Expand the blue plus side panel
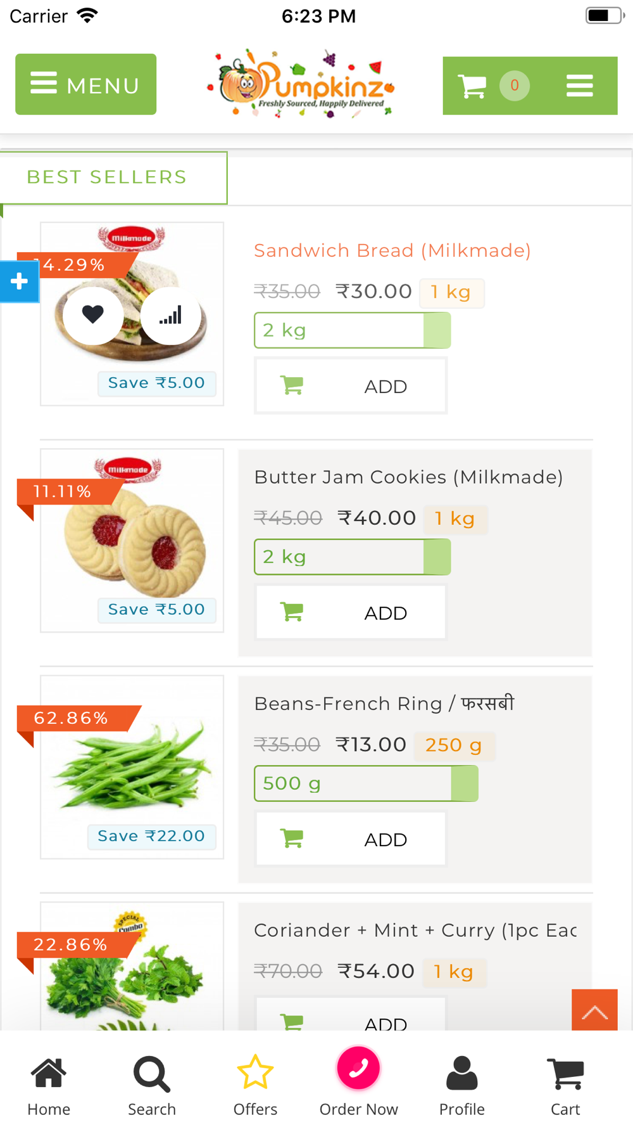 pyautogui.click(x=20, y=281)
